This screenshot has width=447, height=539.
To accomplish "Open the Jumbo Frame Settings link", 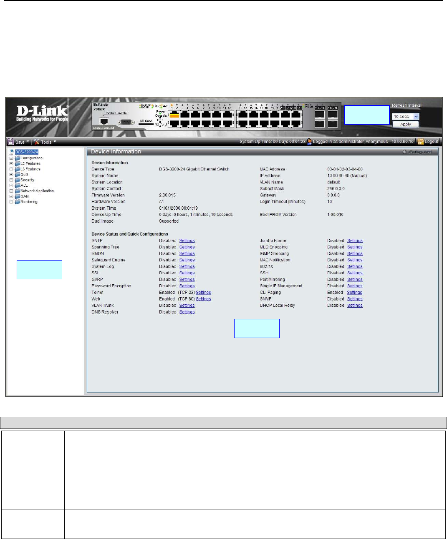I will 355,241.
